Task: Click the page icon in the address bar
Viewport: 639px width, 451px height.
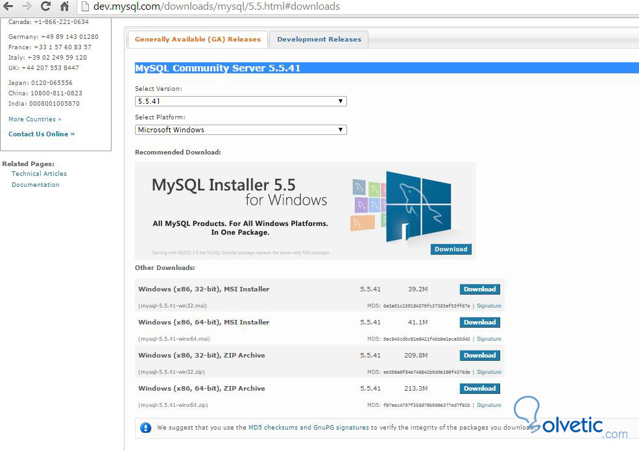Action: click(85, 6)
